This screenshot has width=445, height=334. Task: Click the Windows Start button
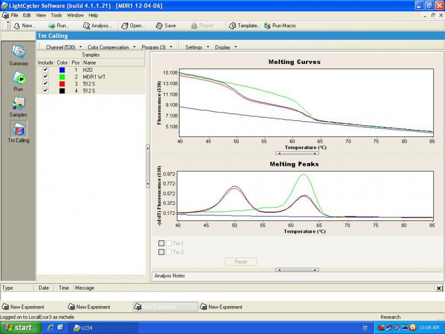[18, 328]
